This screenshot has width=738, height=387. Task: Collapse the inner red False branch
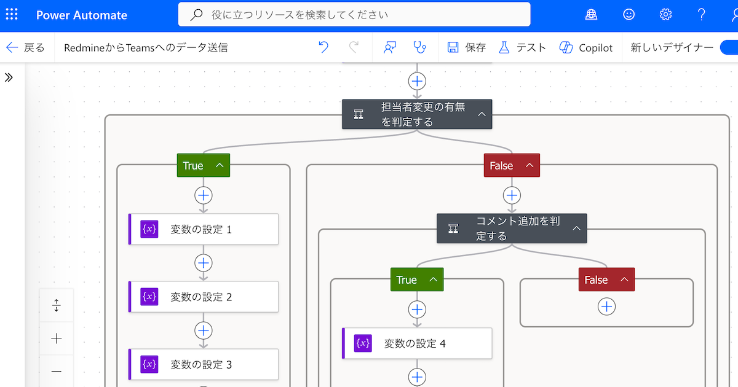624,279
